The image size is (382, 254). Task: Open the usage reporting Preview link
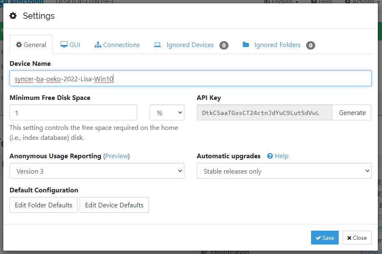coord(116,156)
